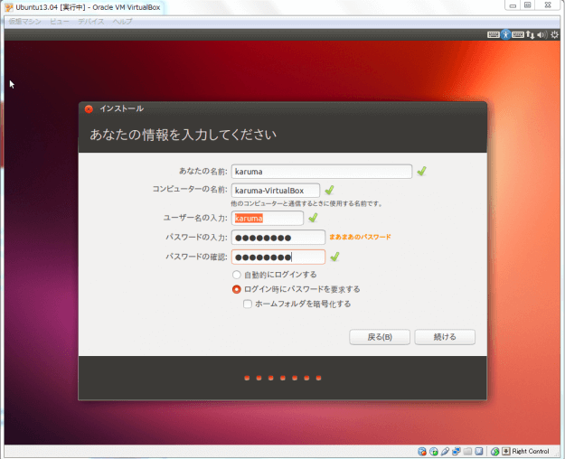Click VirtualBox USB devices status icon
The width and height of the screenshot is (565, 459).
(x=445, y=452)
